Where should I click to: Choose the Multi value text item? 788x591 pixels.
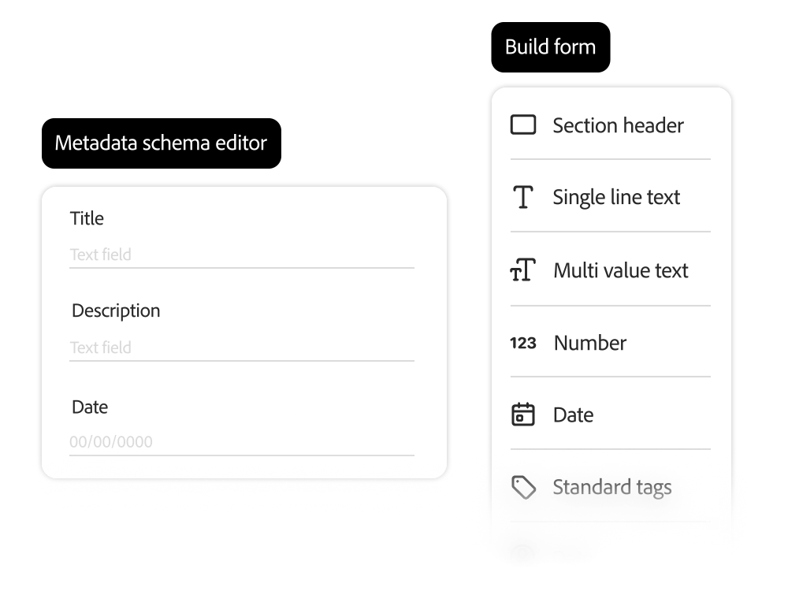(620, 270)
